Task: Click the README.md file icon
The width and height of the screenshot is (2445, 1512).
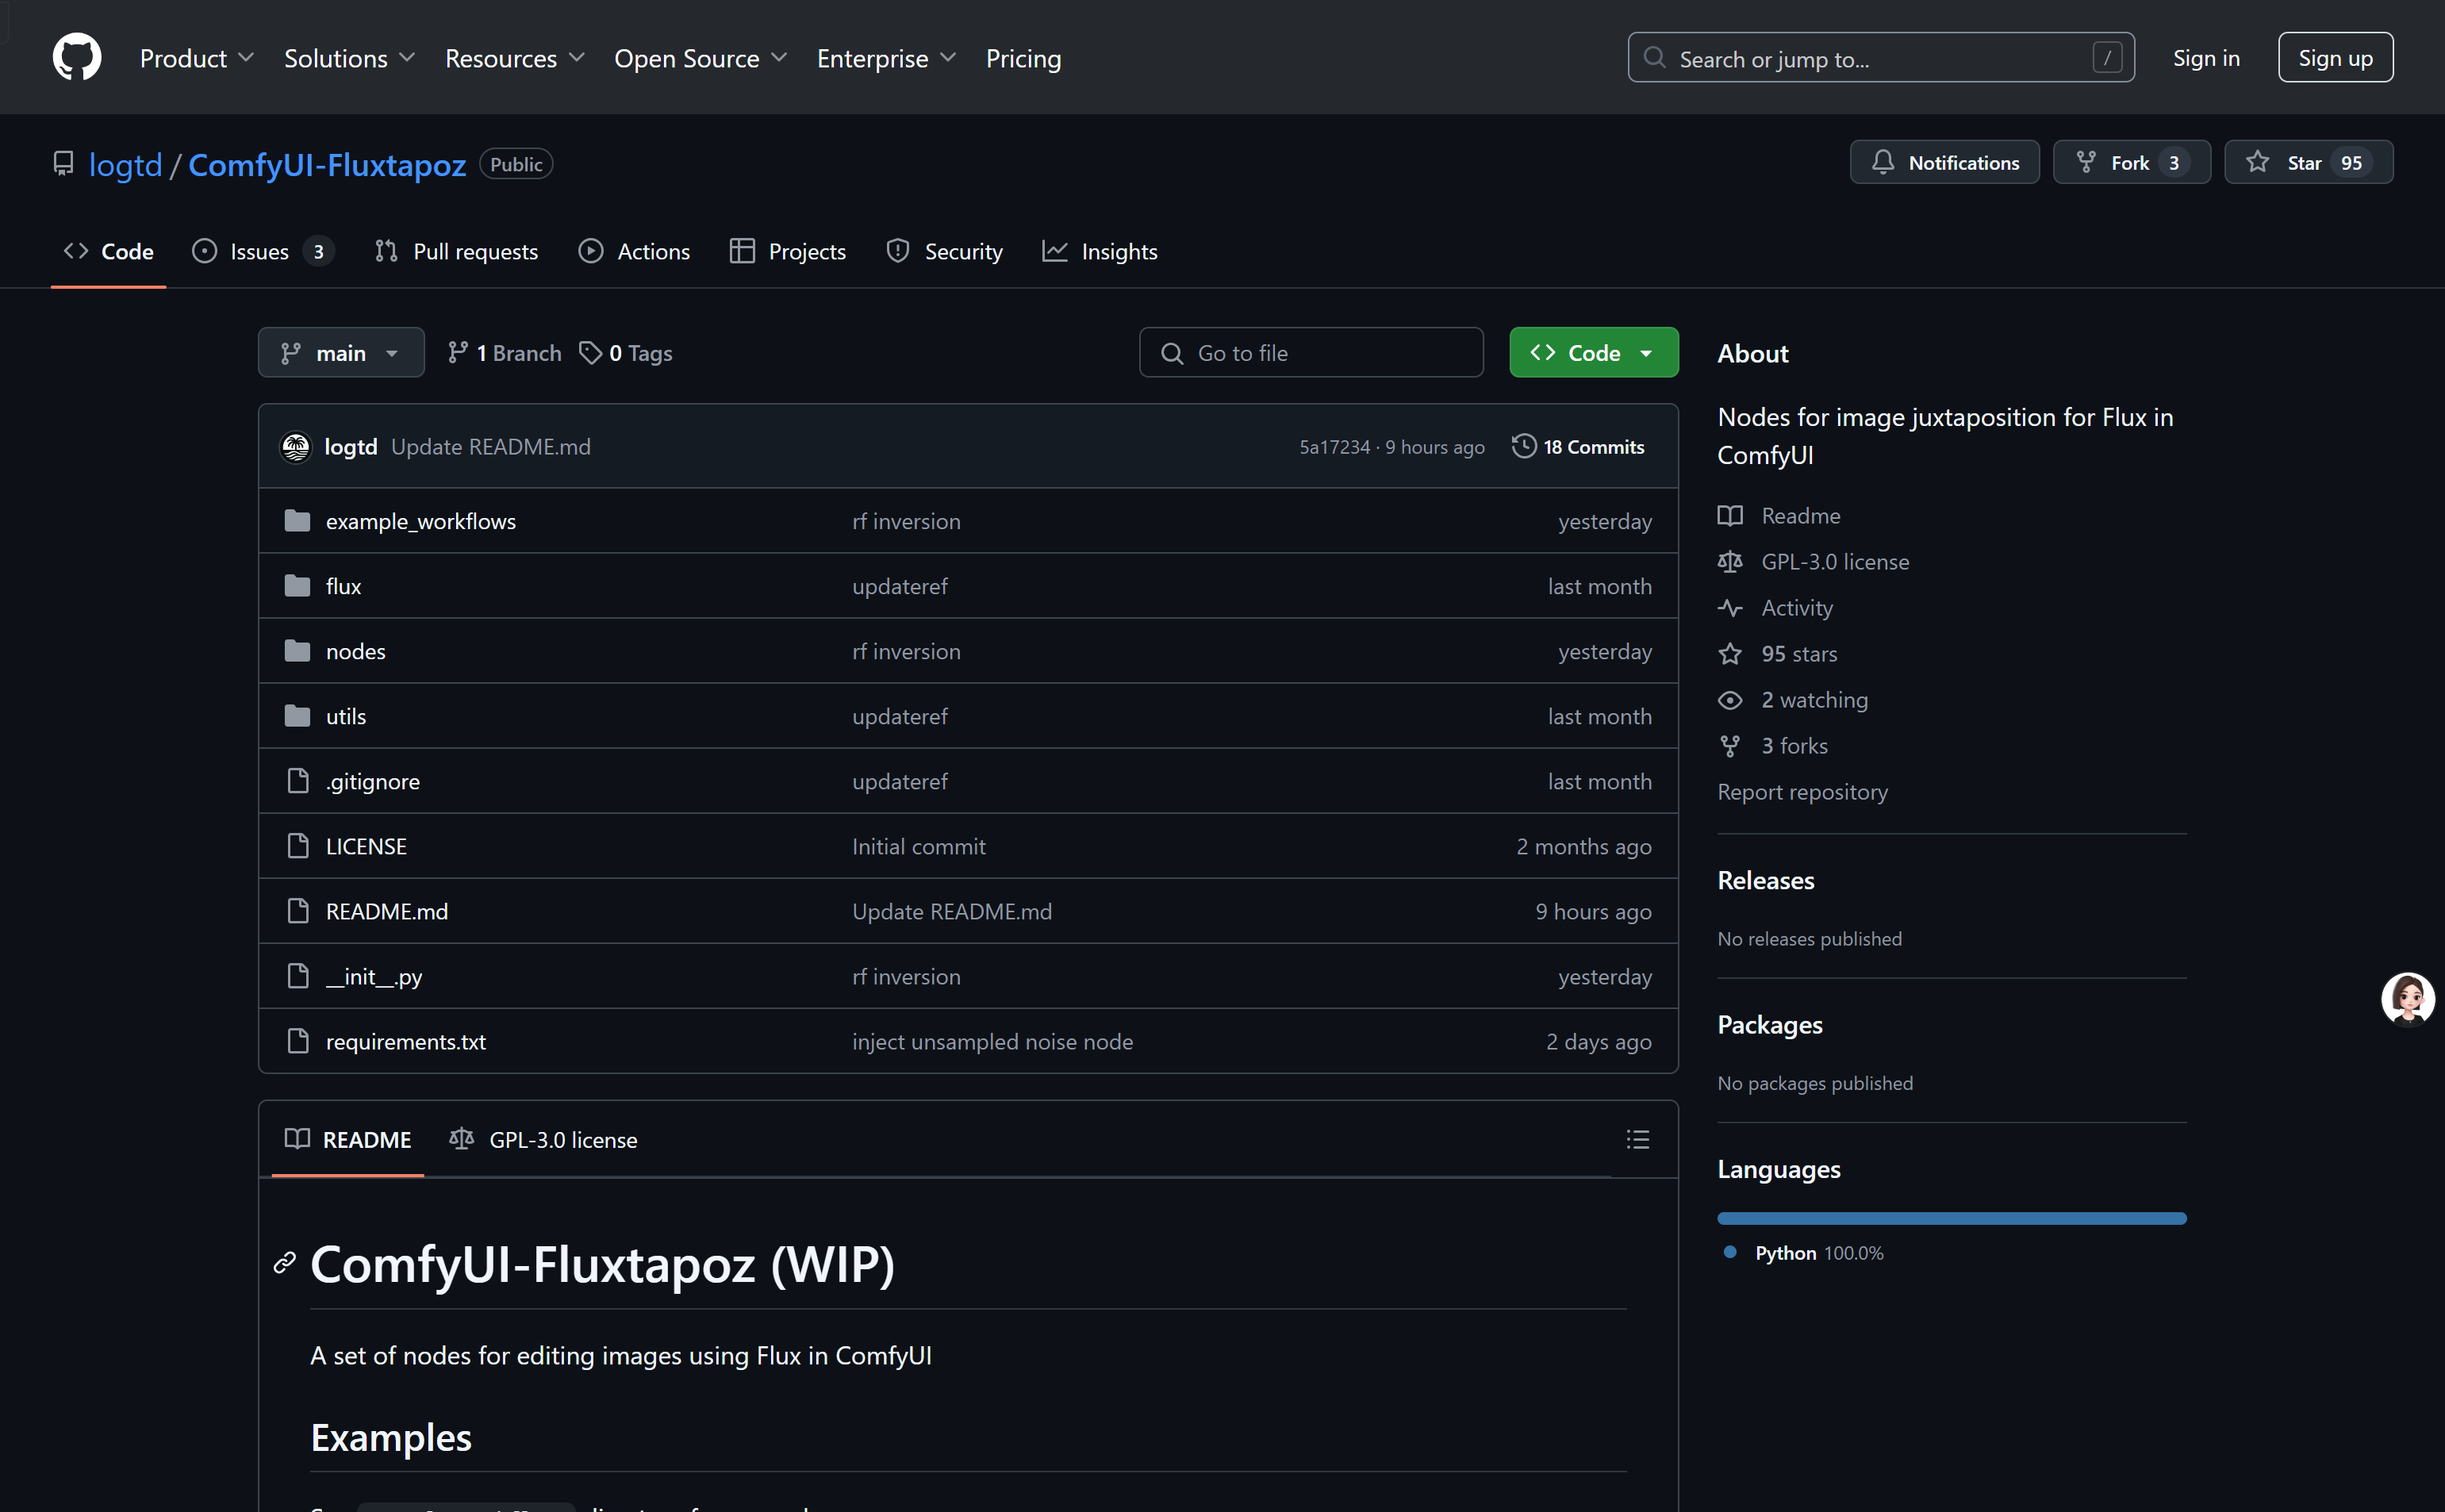Action: [297, 911]
